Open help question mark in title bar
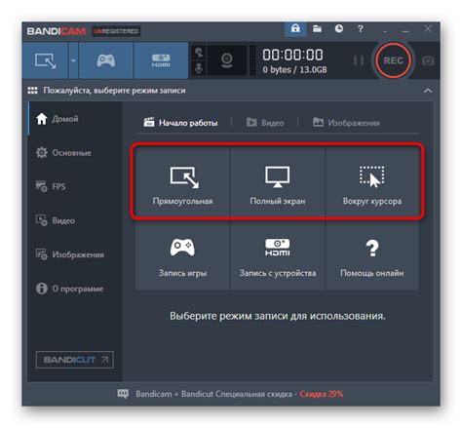Image resolution: width=462 pixels, height=428 pixels. [x=360, y=29]
